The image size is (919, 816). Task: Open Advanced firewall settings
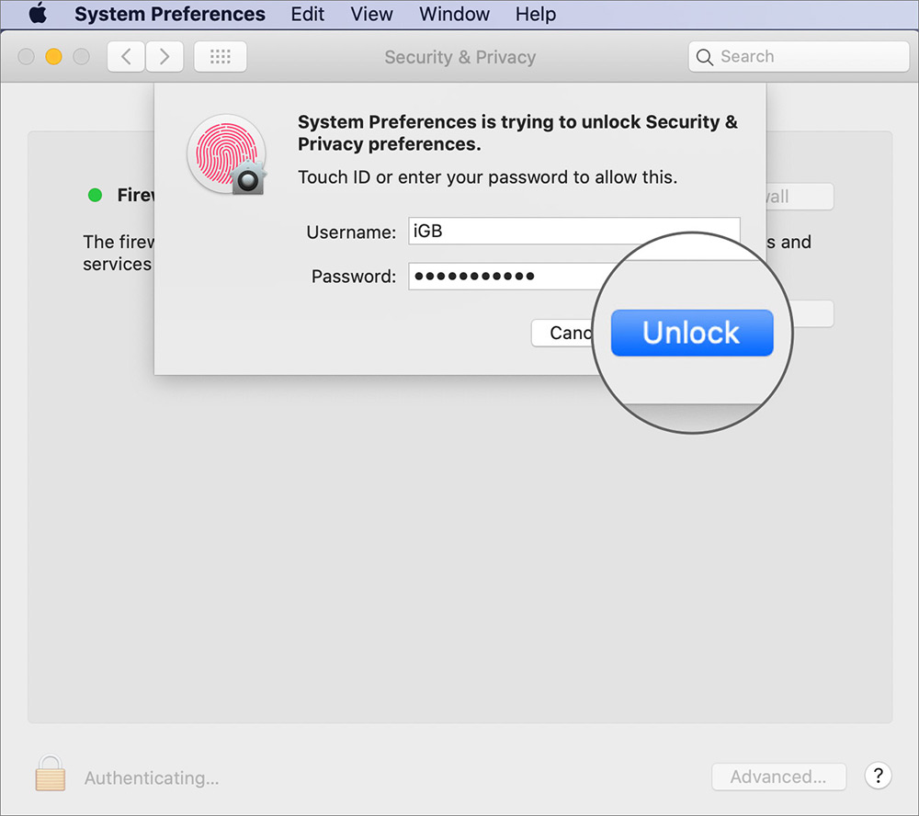tap(778, 776)
